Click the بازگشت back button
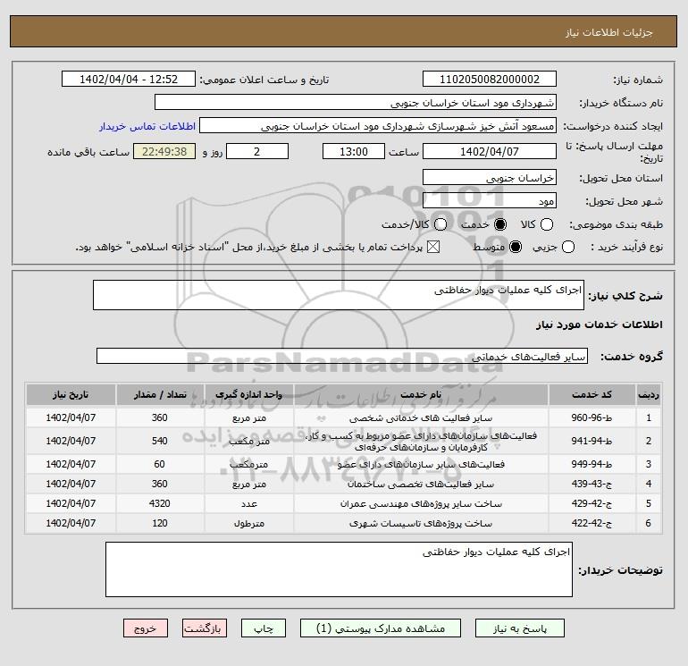The image size is (688, 666). 205,628
